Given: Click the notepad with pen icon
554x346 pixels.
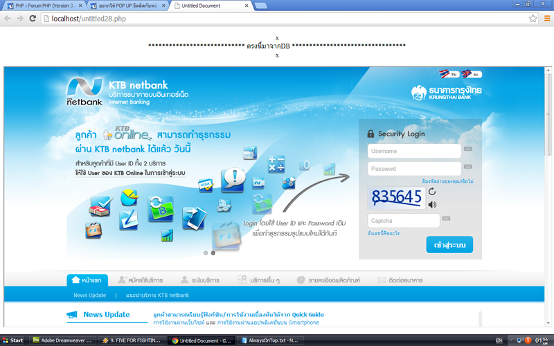Looking at the screenshot, I should click(x=128, y=219).
